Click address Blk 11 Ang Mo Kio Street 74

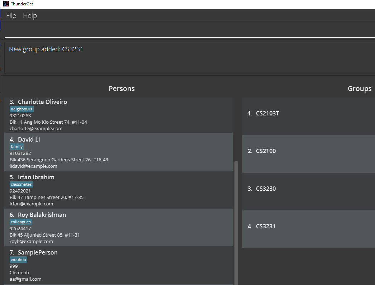point(48,122)
